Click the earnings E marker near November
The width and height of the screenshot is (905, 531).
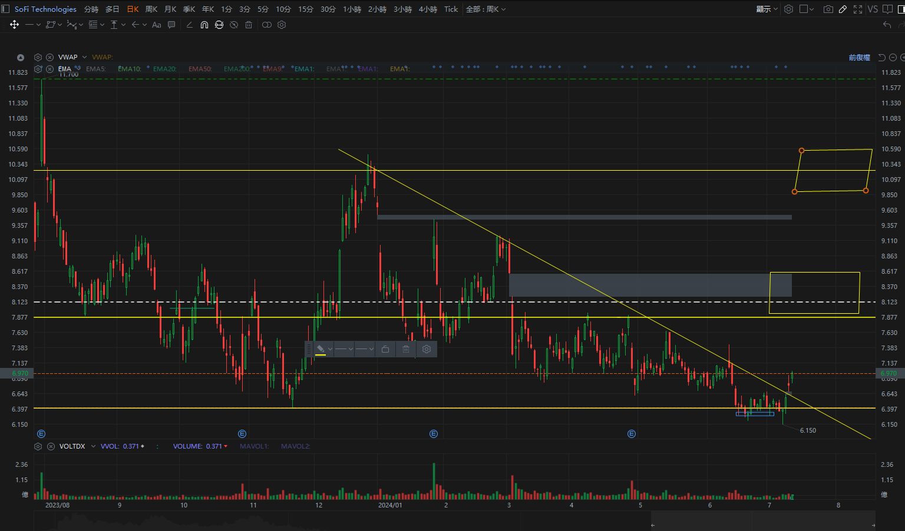242,434
